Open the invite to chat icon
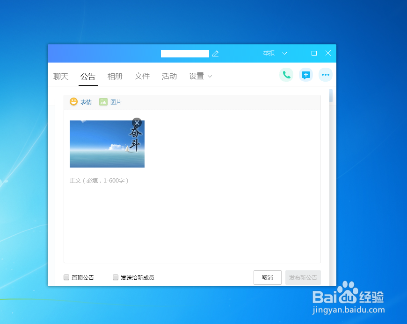The image size is (407, 324). (x=306, y=75)
